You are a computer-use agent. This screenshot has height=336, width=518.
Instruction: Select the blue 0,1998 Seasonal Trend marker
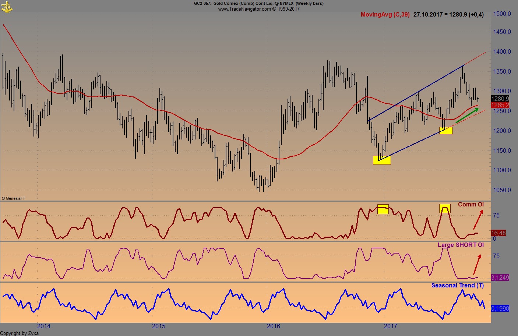tap(499, 309)
